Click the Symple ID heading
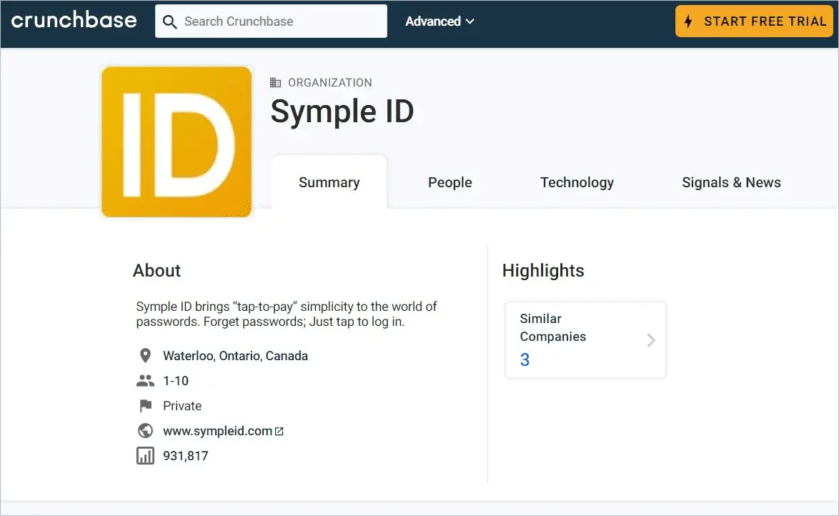The image size is (839, 516). pos(342,111)
